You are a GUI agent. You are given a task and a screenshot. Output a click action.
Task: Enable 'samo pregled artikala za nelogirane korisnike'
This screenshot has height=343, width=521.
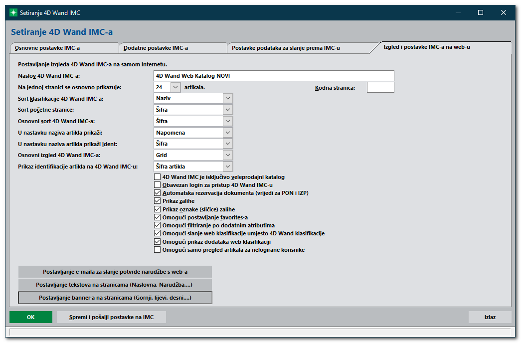click(158, 250)
